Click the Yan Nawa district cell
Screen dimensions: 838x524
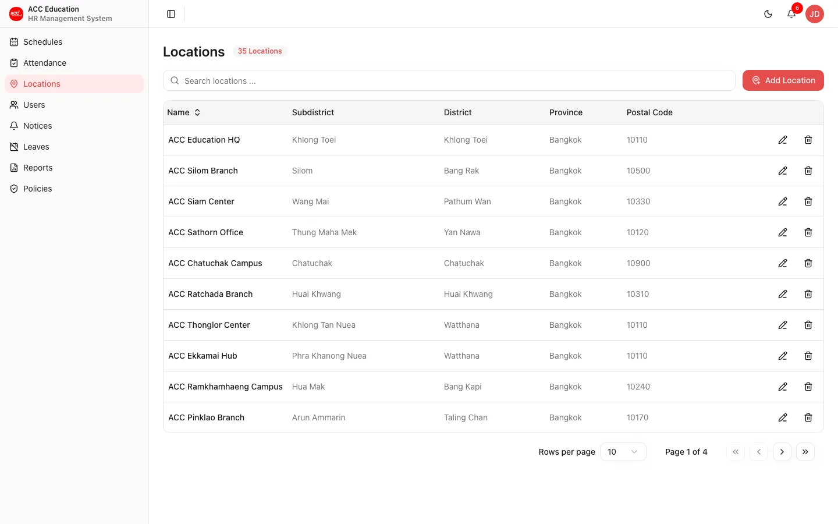click(x=462, y=232)
